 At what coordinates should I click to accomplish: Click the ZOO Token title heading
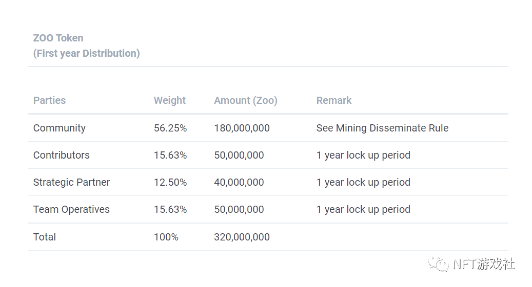[x=58, y=38]
